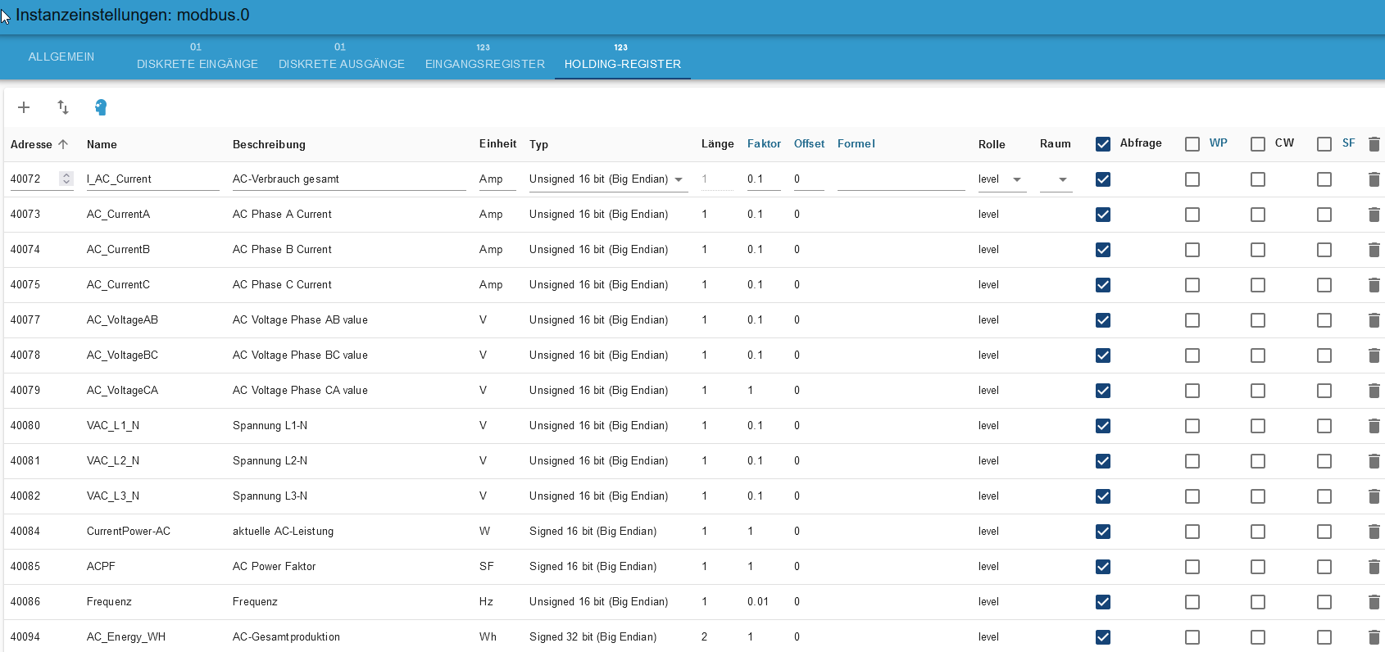This screenshot has width=1385, height=652.
Task: Delete the AC_CurrentA row
Action: pyautogui.click(x=1374, y=215)
